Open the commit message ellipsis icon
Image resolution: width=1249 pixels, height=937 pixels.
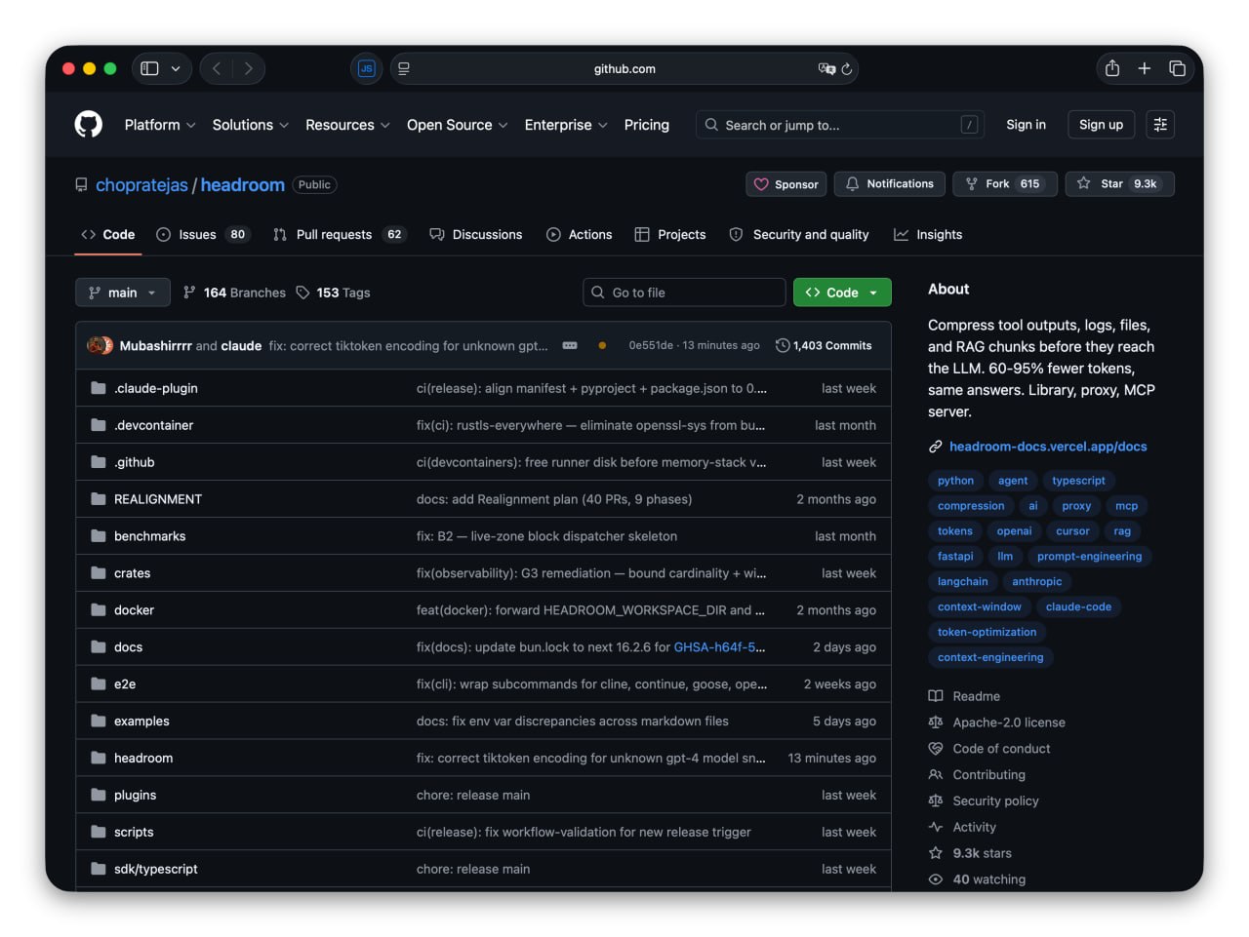(570, 345)
